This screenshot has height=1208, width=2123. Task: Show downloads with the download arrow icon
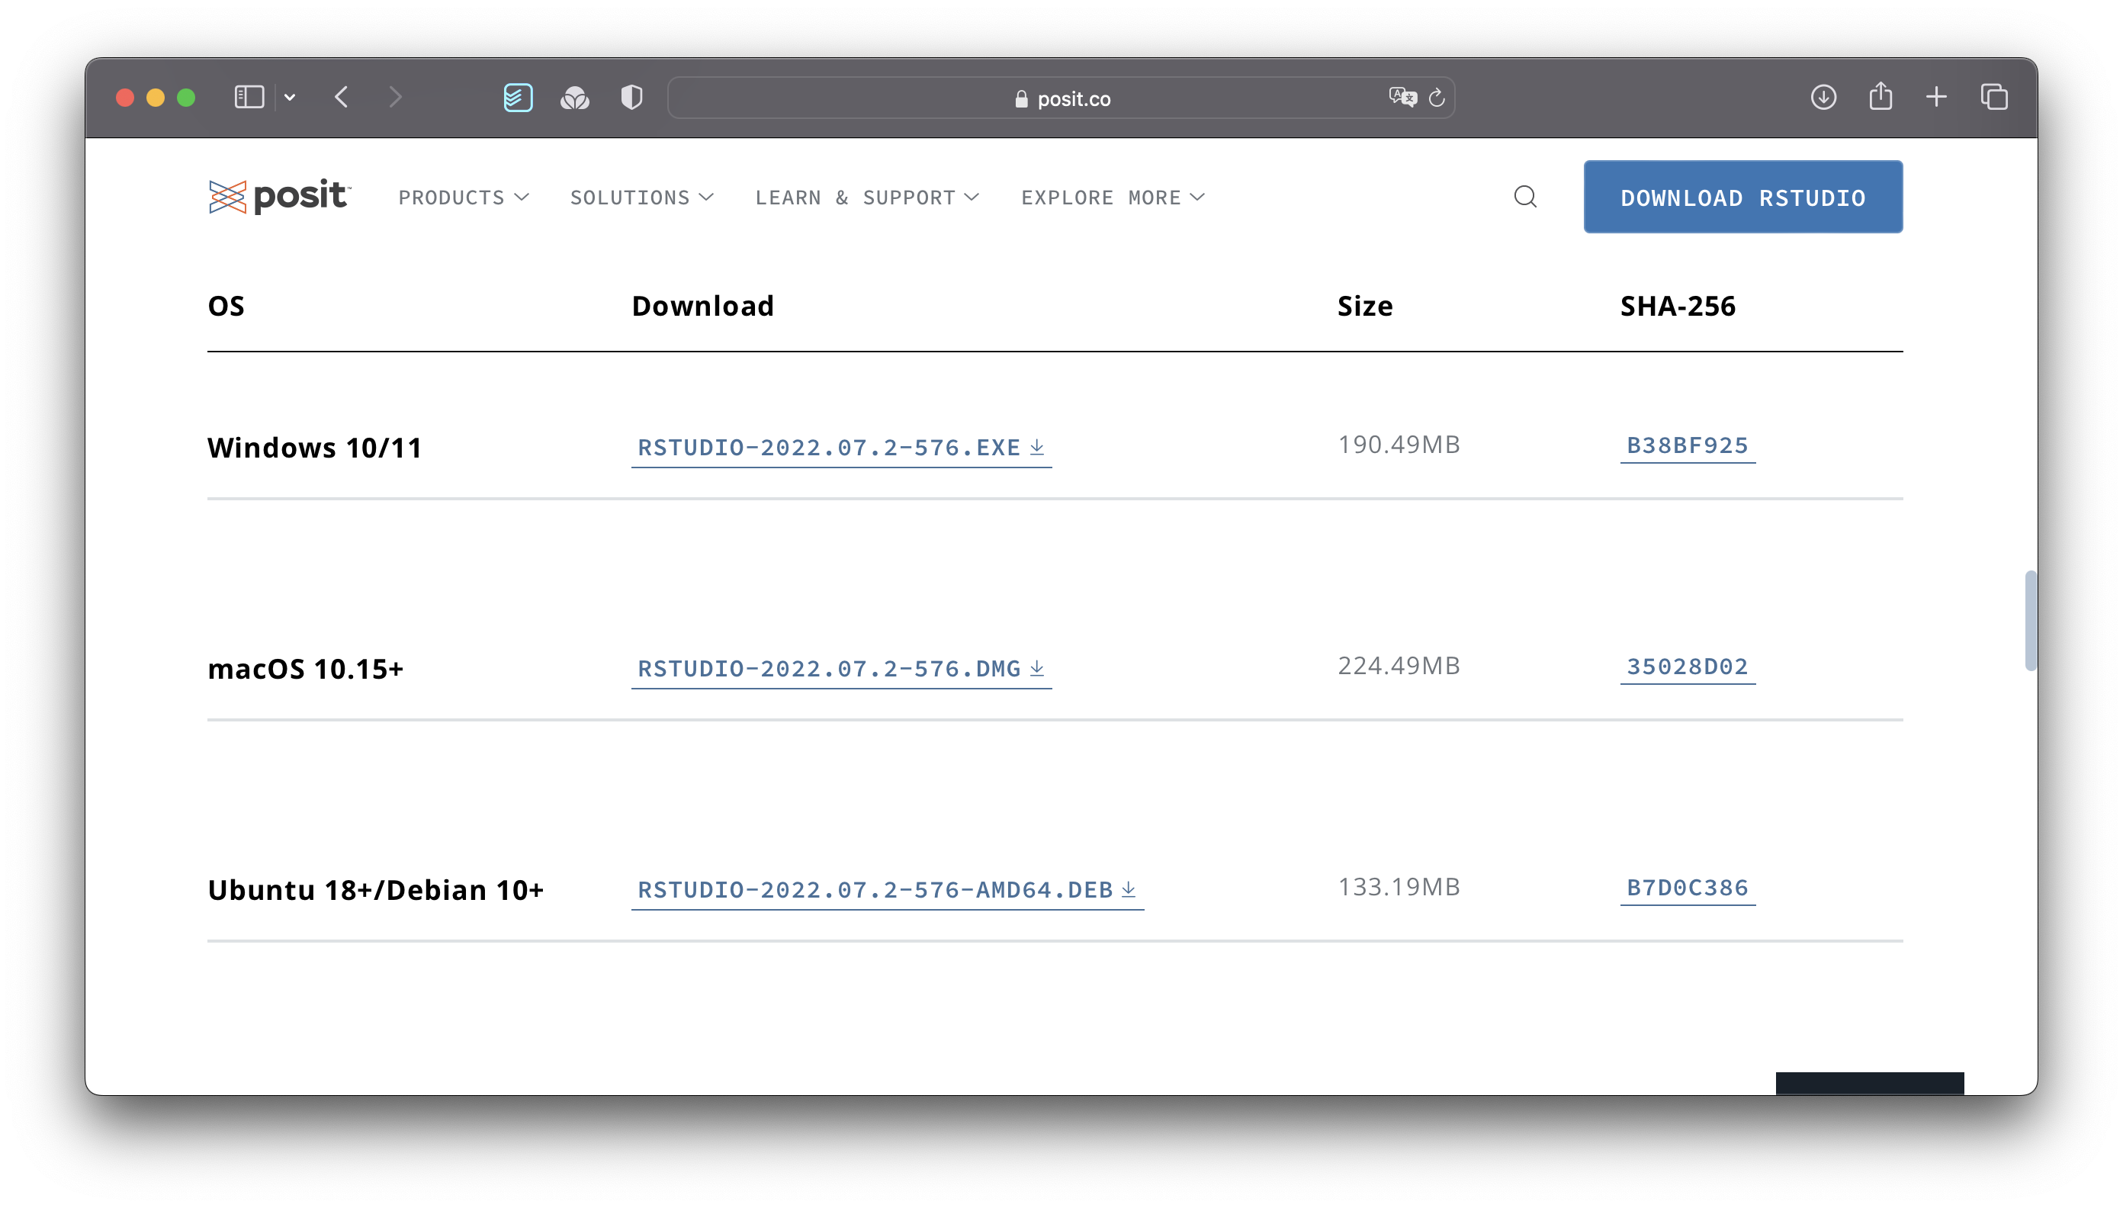tap(1823, 97)
